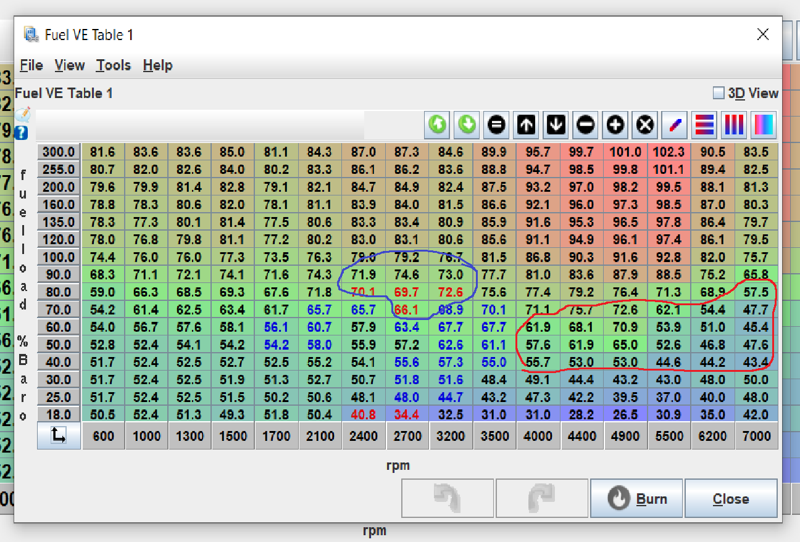Image resolution: width=800 pixels, height=542 pixels.
Task: Click the multiply (x) cell tool
Action: [x=644, y=125]
